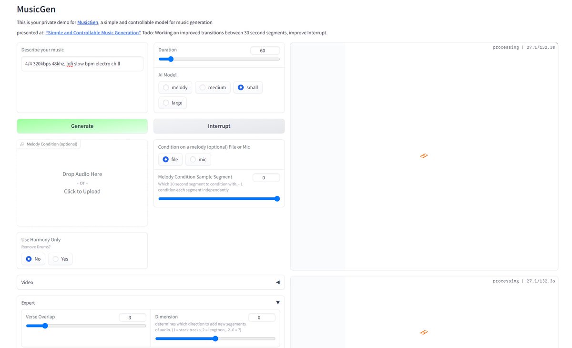Click the Drop Audio Here upload area

tap(82, 183)
